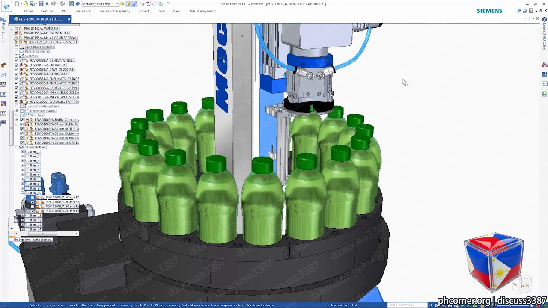Close the PDV-15000/A-18 BOTTLE document tab
This screenshot has width=548, height=308.
click(69, 19)
